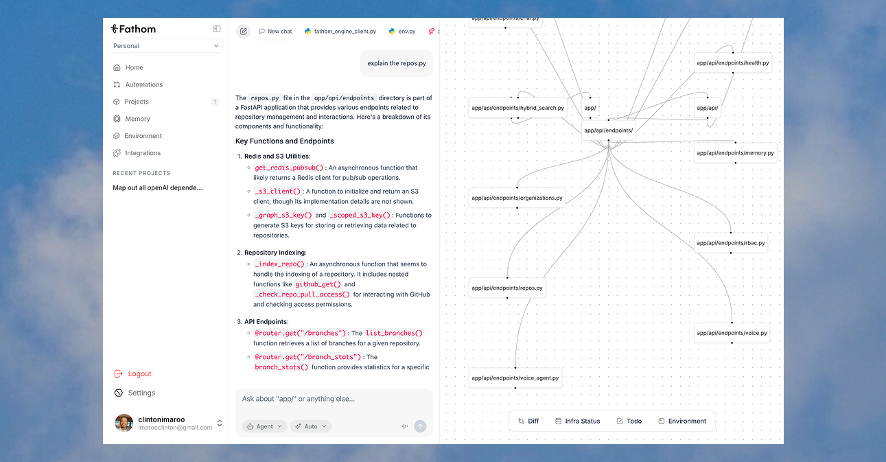Open recent project Map out all openAI
The height and width of the screenshot is (462, 886).
pyautogui.click(x=158, y=187)
